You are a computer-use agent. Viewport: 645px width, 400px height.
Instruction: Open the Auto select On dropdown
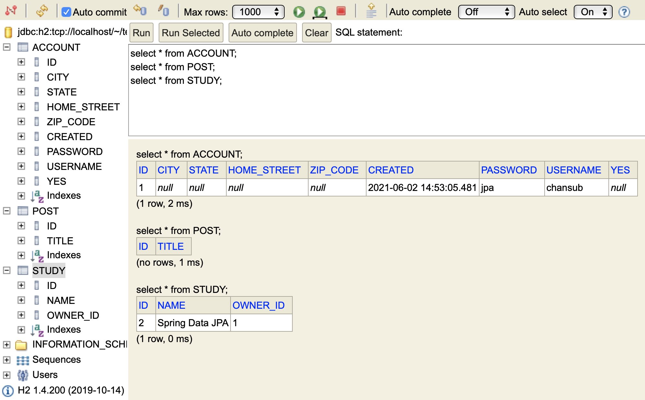pos(593,12)
